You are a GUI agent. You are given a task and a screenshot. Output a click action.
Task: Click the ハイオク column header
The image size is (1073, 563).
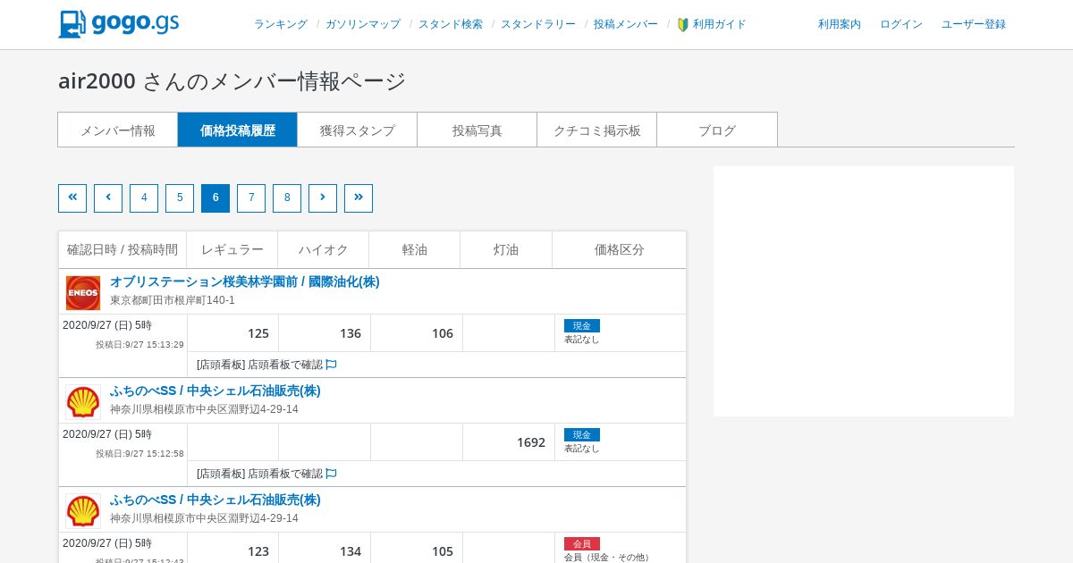(x=324, y=249)
